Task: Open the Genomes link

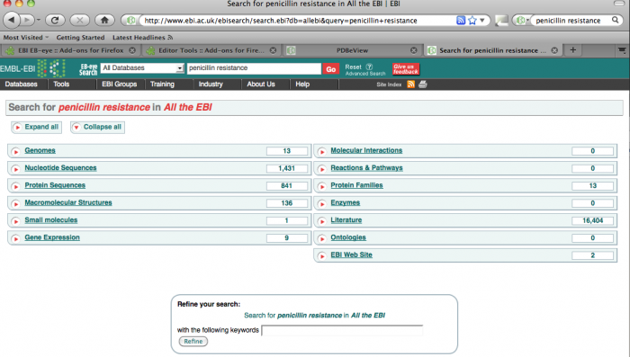Action: coord(40,150)
